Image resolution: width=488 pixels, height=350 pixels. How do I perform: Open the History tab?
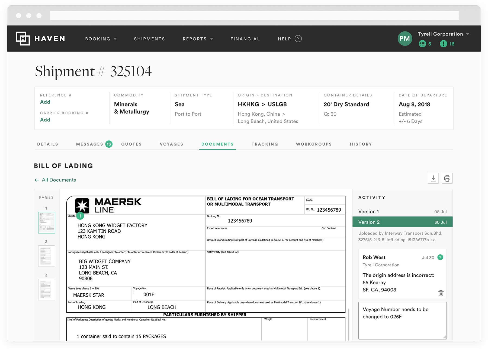tap(361, 144)
